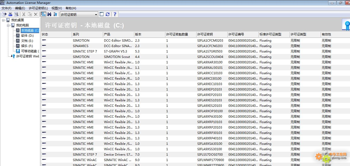Click license key SIFLA9XPA30100
The image size is (350, 166).
[x=209, y=117]
